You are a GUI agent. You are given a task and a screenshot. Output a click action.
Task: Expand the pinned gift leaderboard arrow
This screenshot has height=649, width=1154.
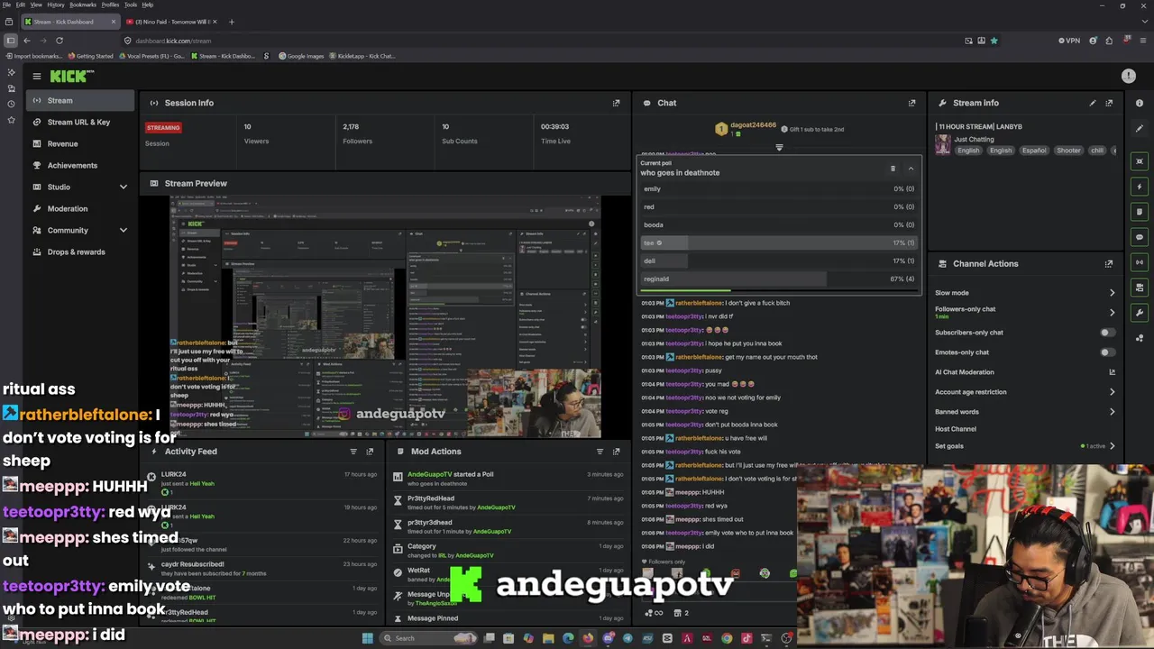(779, 147)
